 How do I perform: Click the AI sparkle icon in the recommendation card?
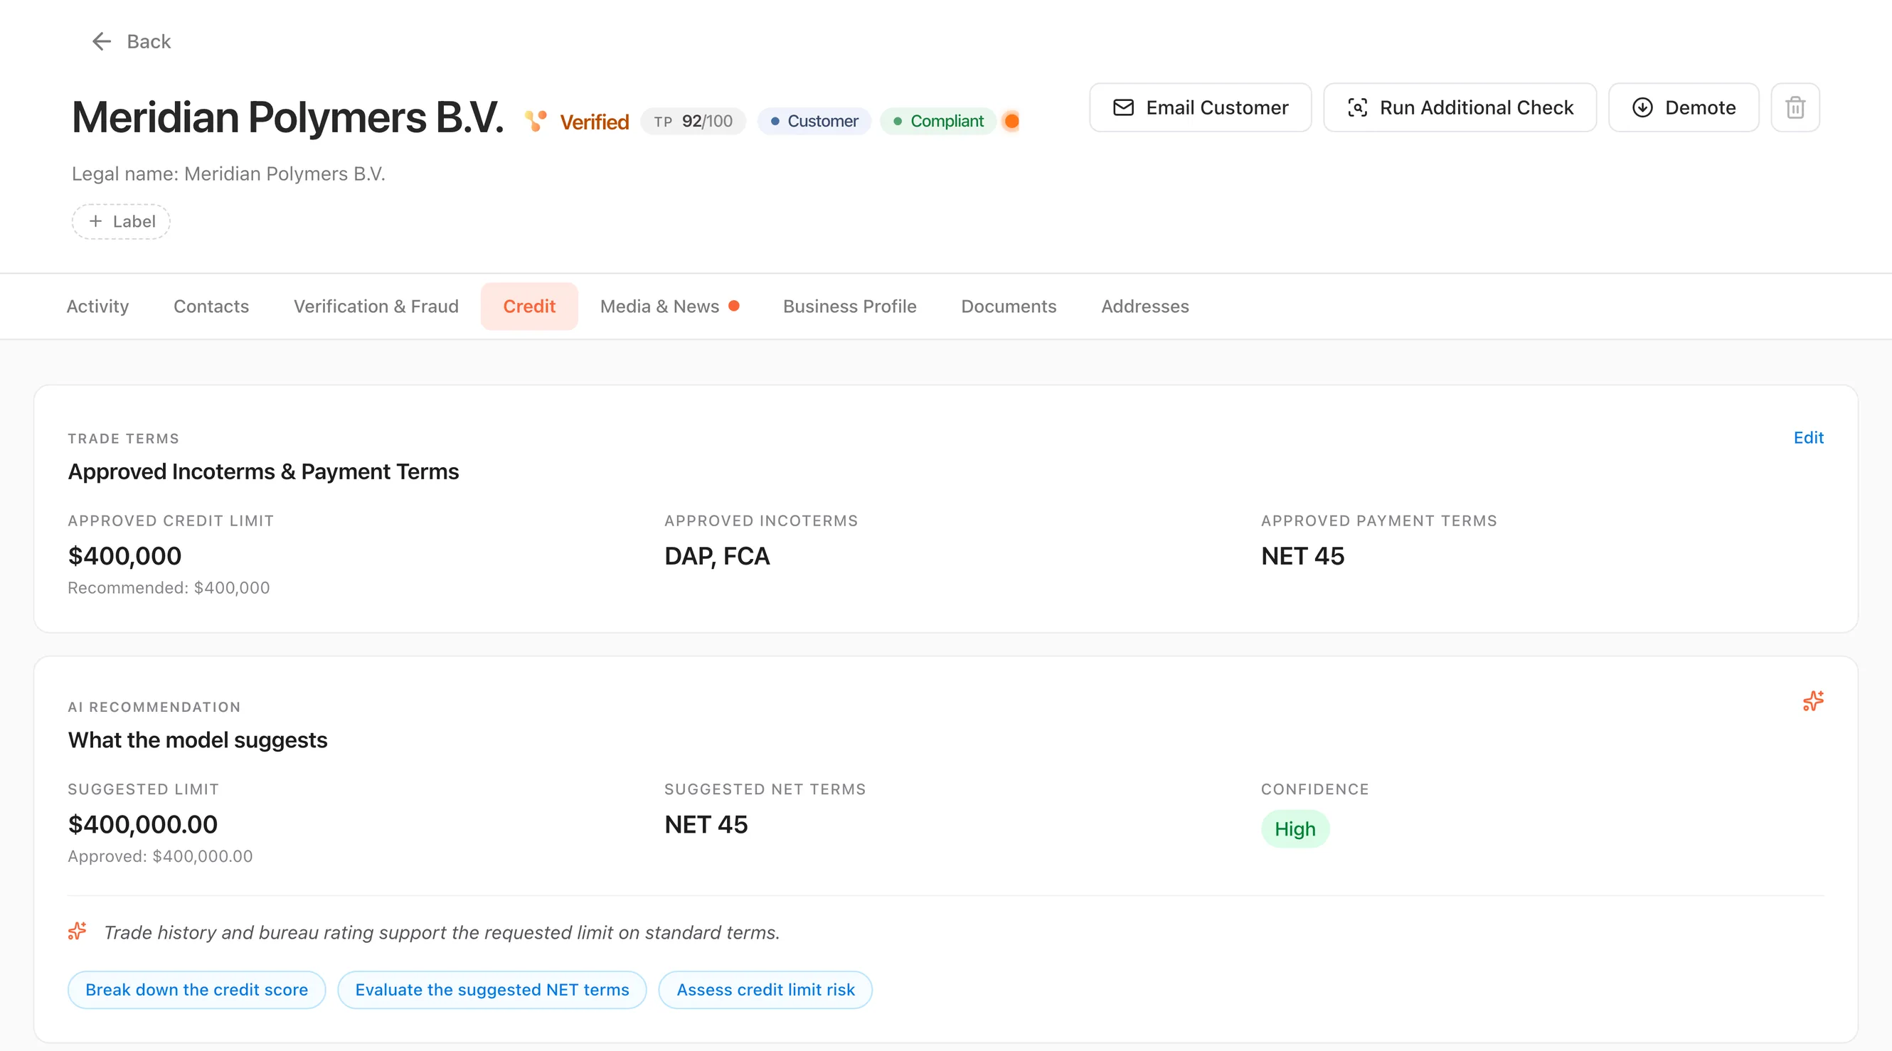(x=1812, y=701)
